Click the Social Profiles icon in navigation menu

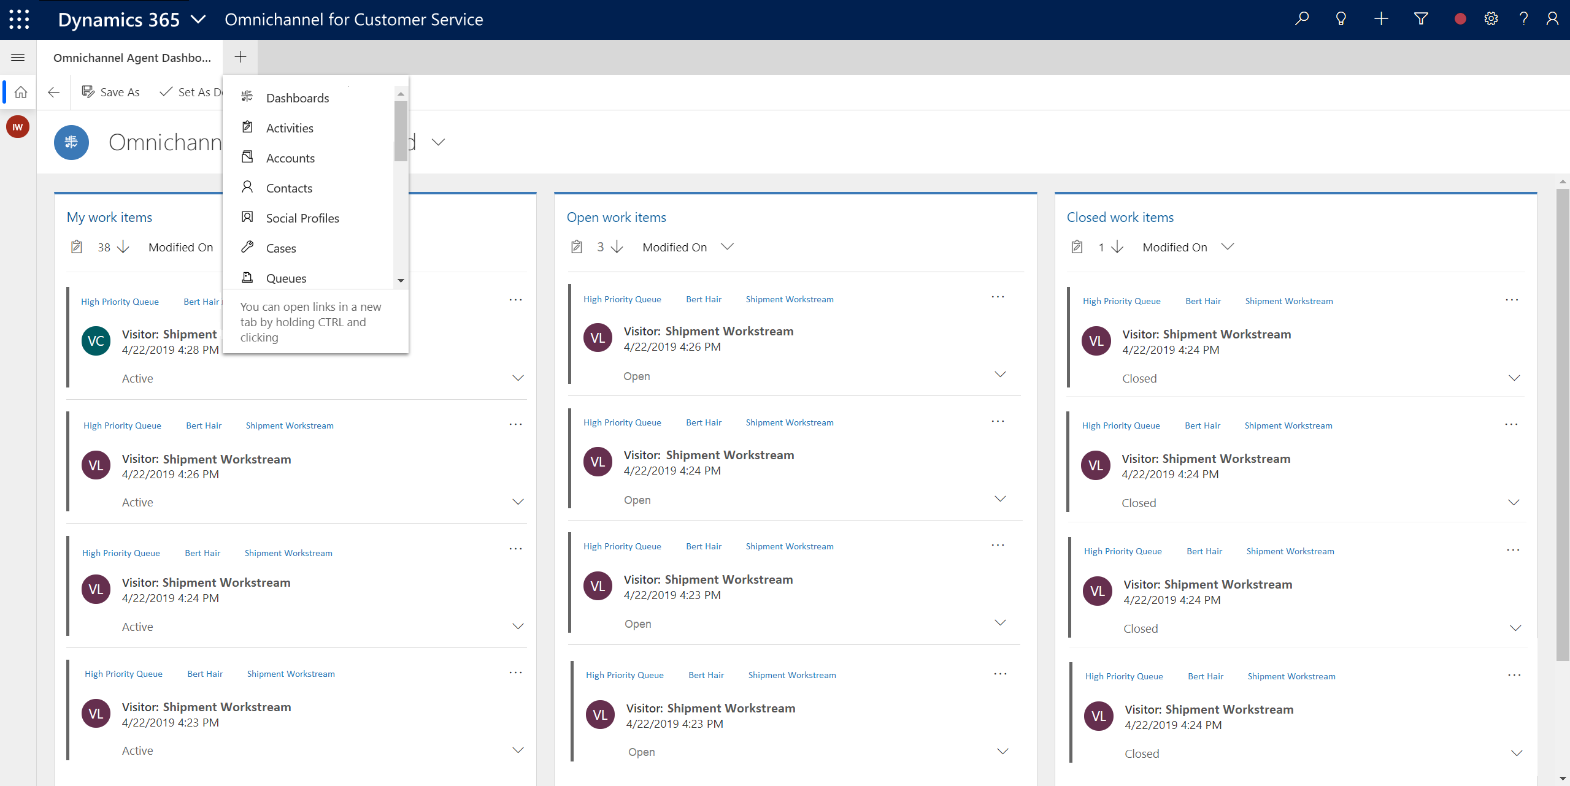tap(247, 218)
